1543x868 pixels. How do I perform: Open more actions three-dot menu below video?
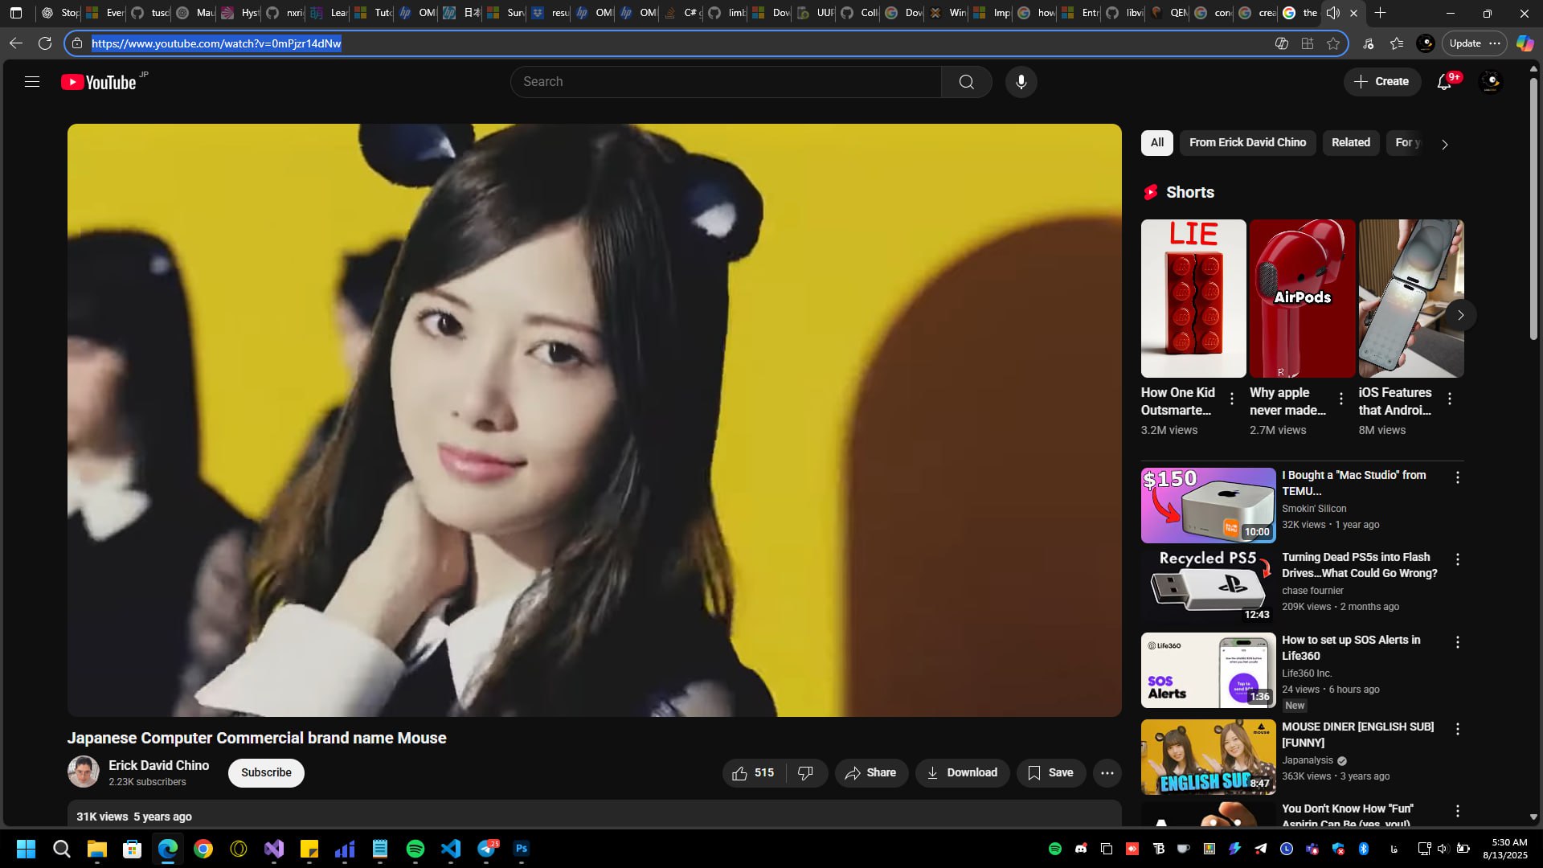pyautogui.click(x=1107, y=772)
